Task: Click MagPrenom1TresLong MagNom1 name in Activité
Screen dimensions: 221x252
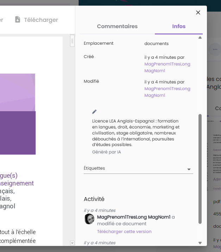Action: [134, 217]
